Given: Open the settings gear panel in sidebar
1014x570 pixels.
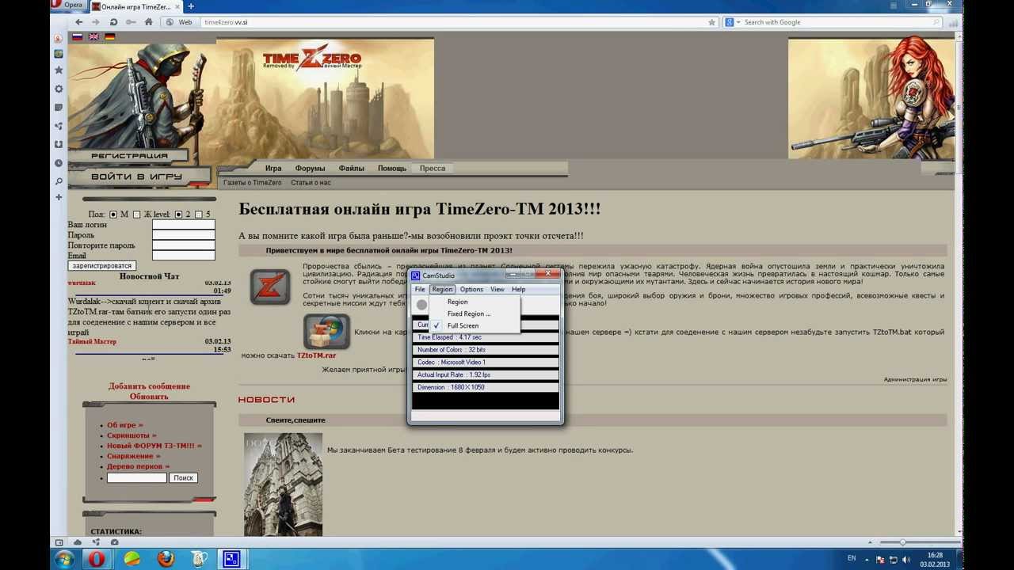Looking at the screenshot, I should (59, 89).
